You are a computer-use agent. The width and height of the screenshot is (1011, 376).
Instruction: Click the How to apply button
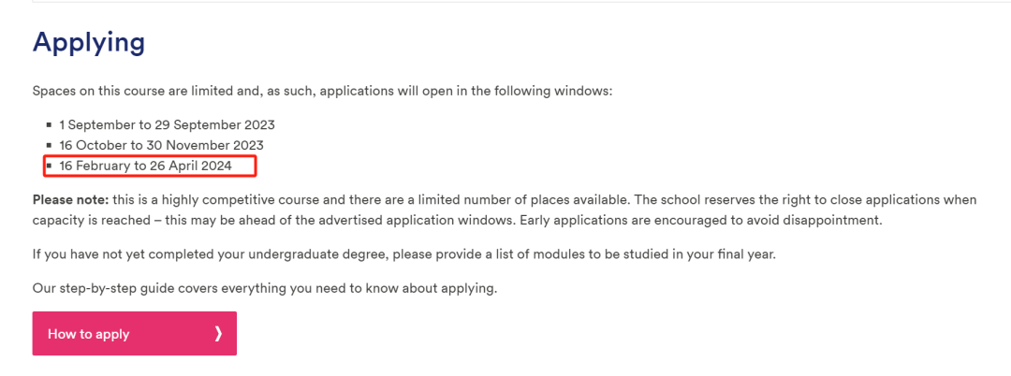tap(134, 334)
